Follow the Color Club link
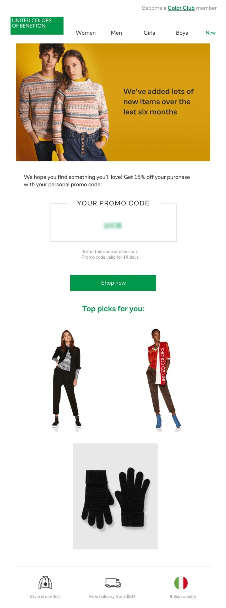Screen dimensions: 226x608 (x=181, y=8)
